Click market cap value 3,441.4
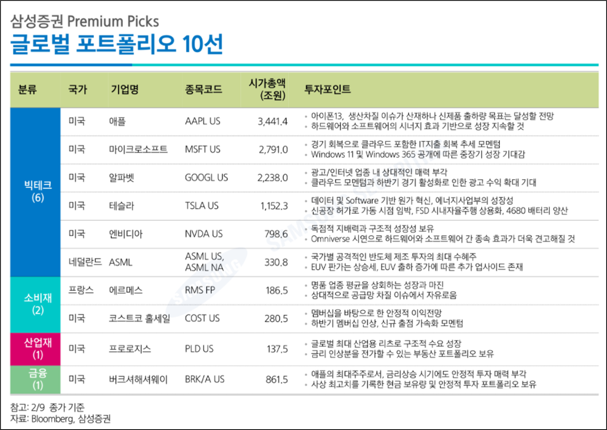The height and width of the screenshot is (430, 607). (x=273, y=121)
